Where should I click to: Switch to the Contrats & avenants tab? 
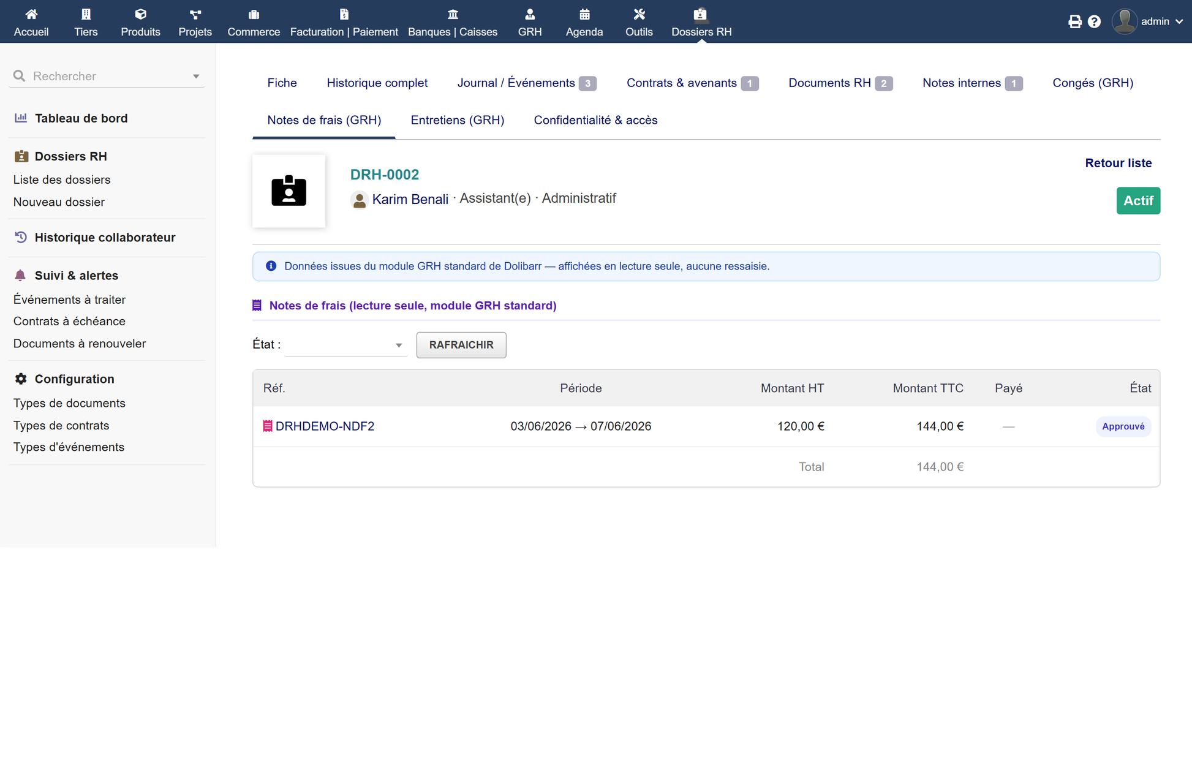pos(692,83)
